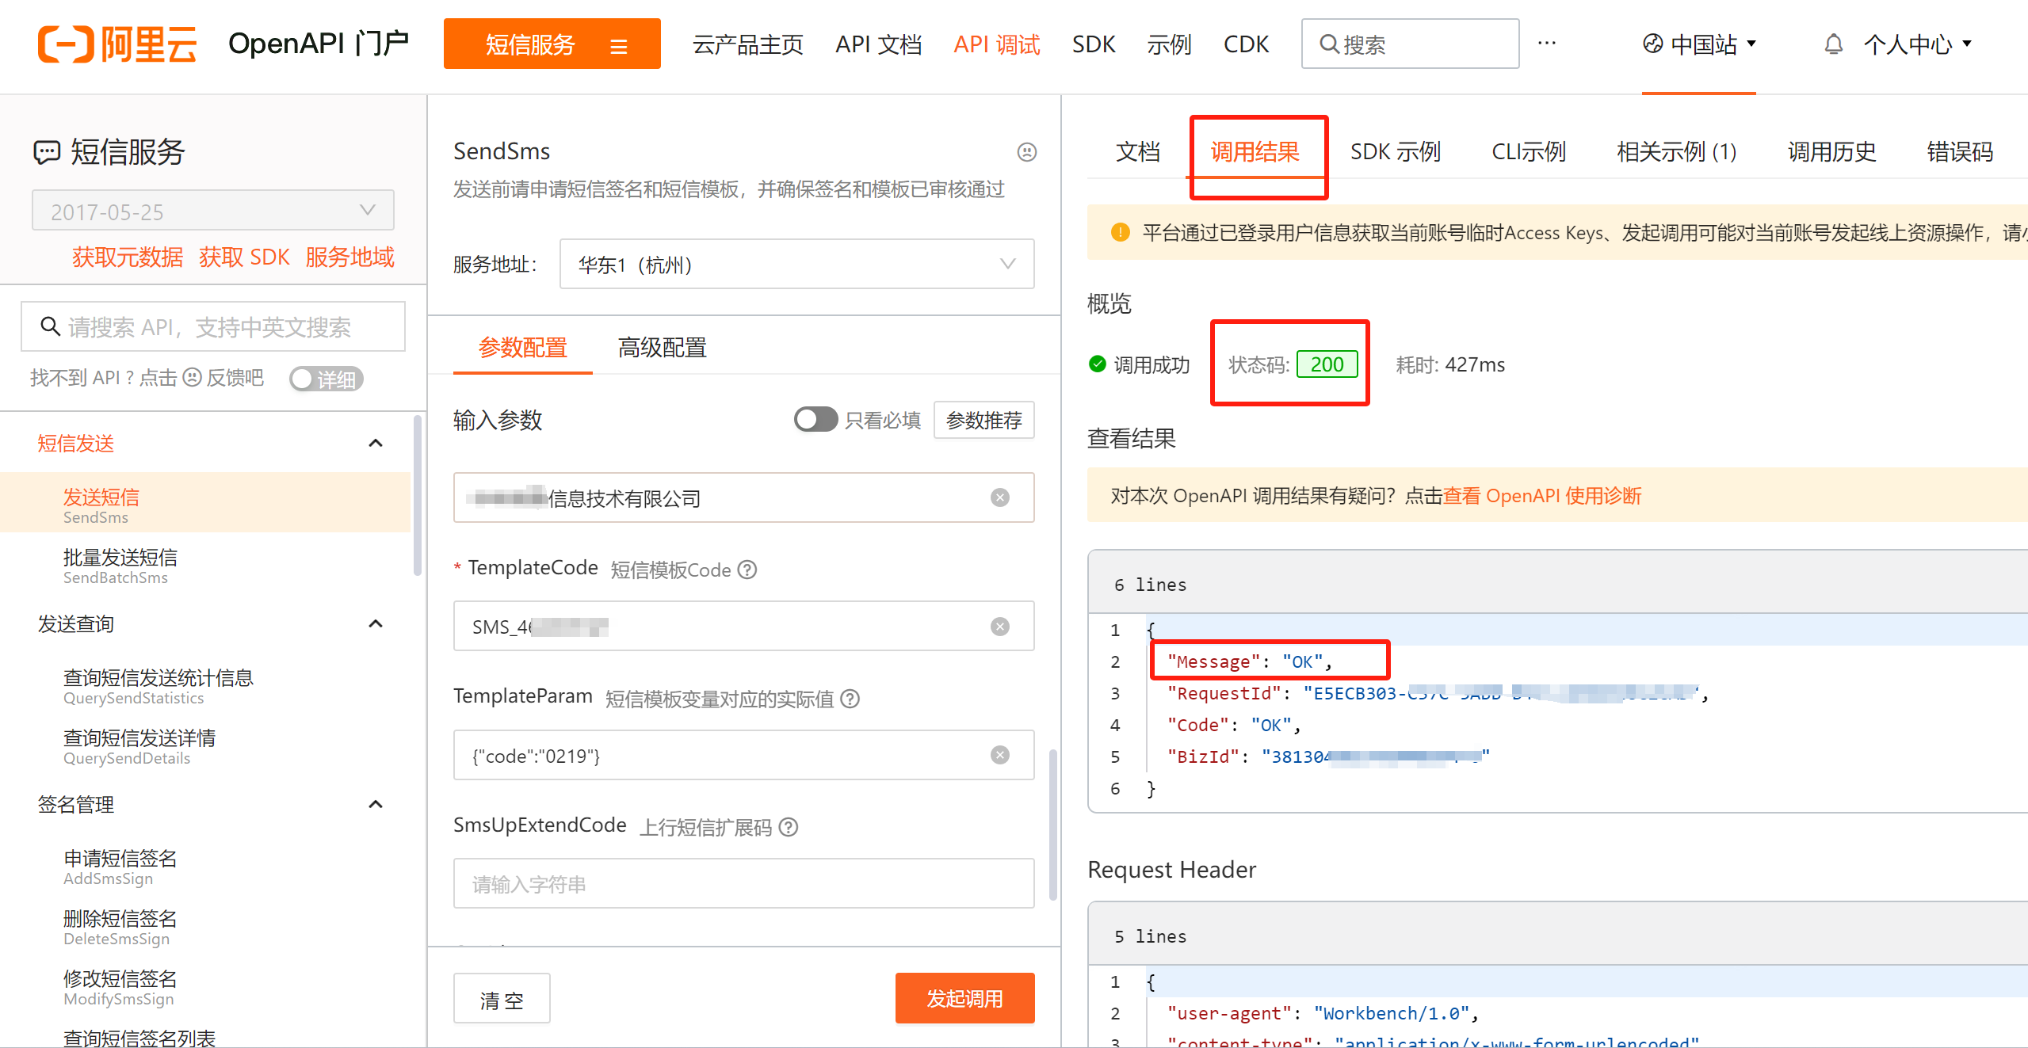Click the 服务地域 link

349,257
